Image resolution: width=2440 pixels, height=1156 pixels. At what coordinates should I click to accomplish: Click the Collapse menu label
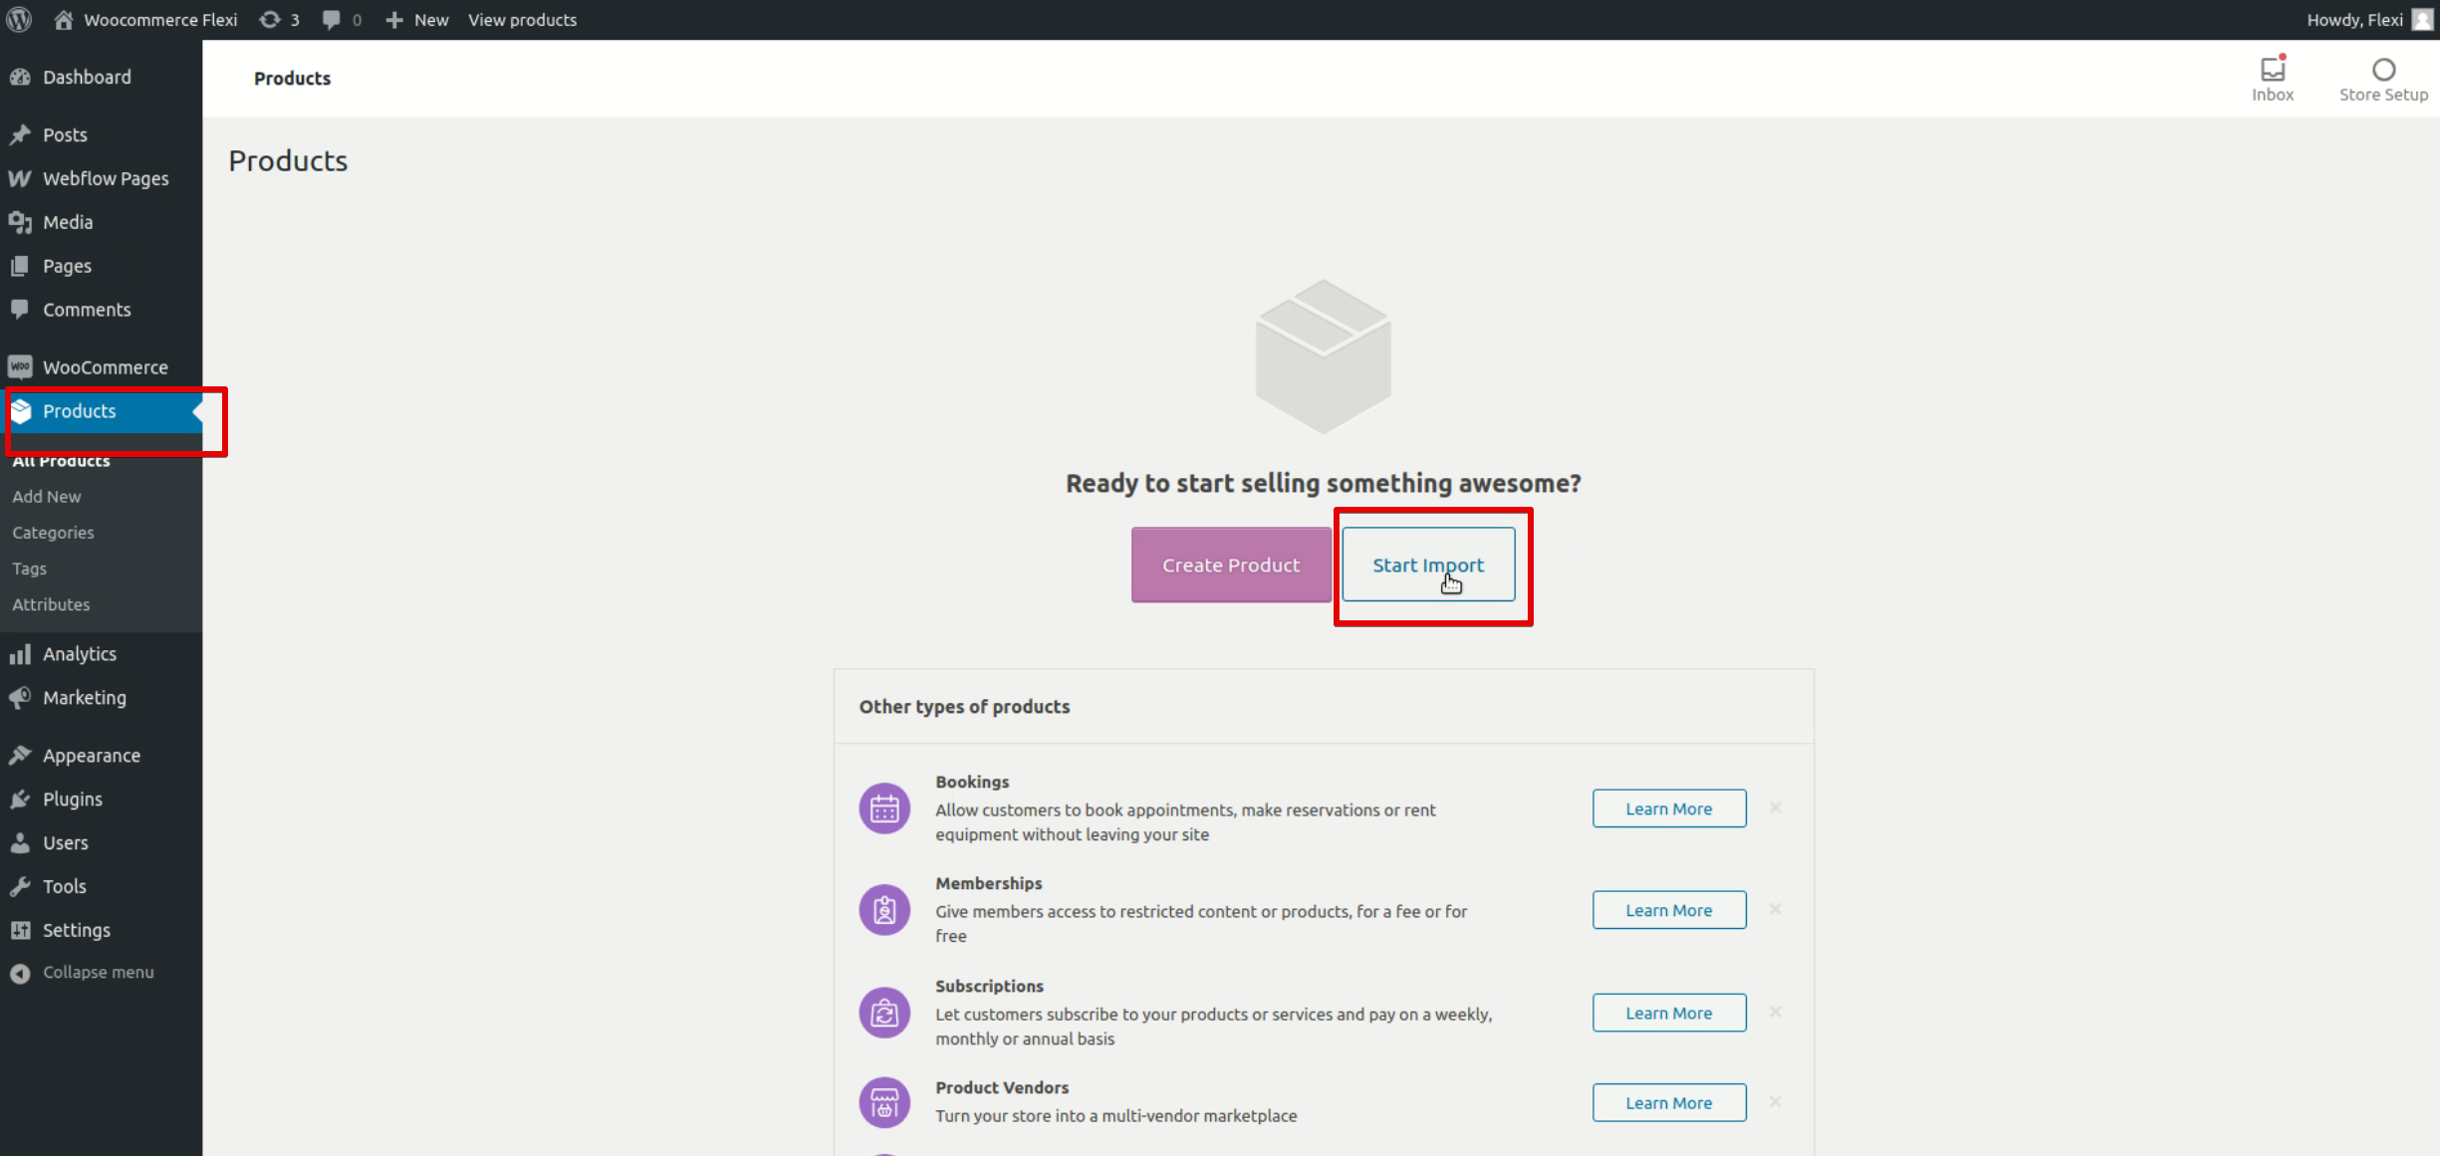[x=99, y=973]
